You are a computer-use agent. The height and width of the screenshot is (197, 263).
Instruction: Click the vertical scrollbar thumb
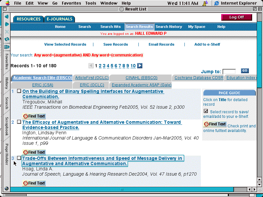coord(259,55)
